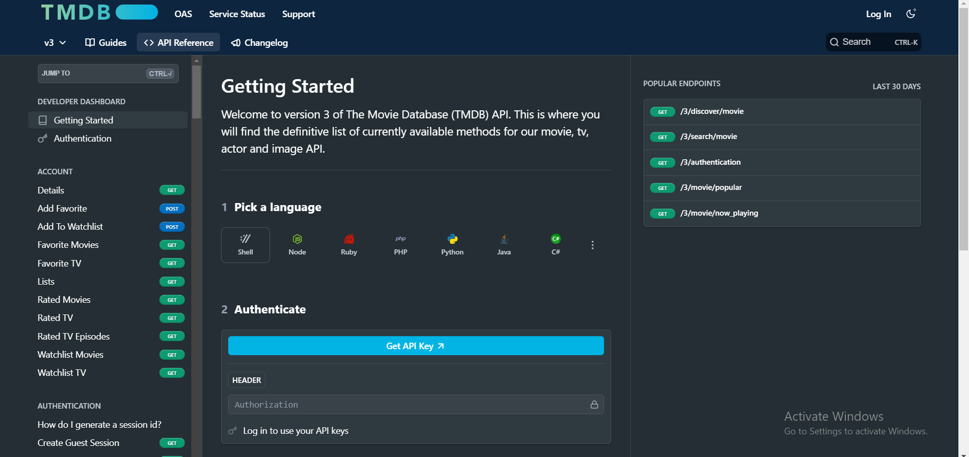Screen dimensions: 969x457
Task: Open the OAS link
Action: pos(183,14)
